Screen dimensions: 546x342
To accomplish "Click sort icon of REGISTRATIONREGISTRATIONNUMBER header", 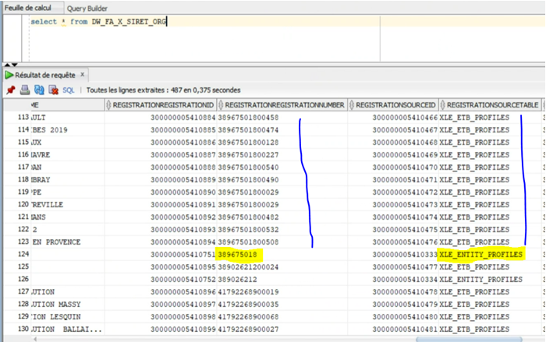I will [x=221, y=105].
